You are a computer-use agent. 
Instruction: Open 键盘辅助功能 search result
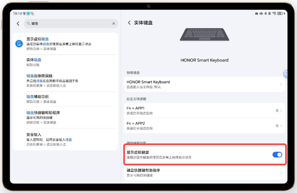pos(65,99)
